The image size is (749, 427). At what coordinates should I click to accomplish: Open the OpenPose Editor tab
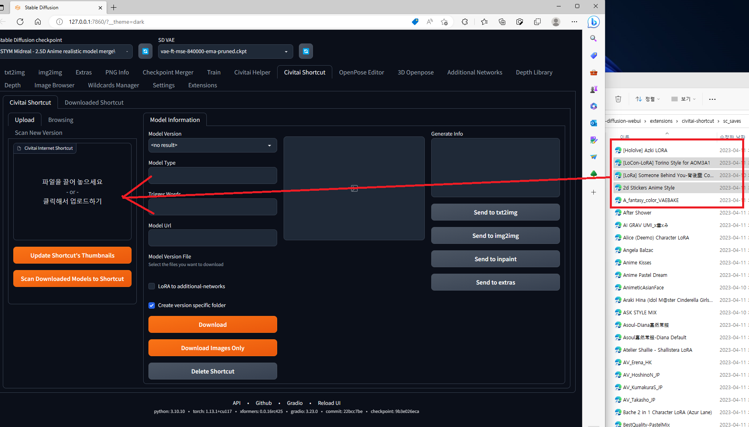pyautogui.click(x=361, y=72)
